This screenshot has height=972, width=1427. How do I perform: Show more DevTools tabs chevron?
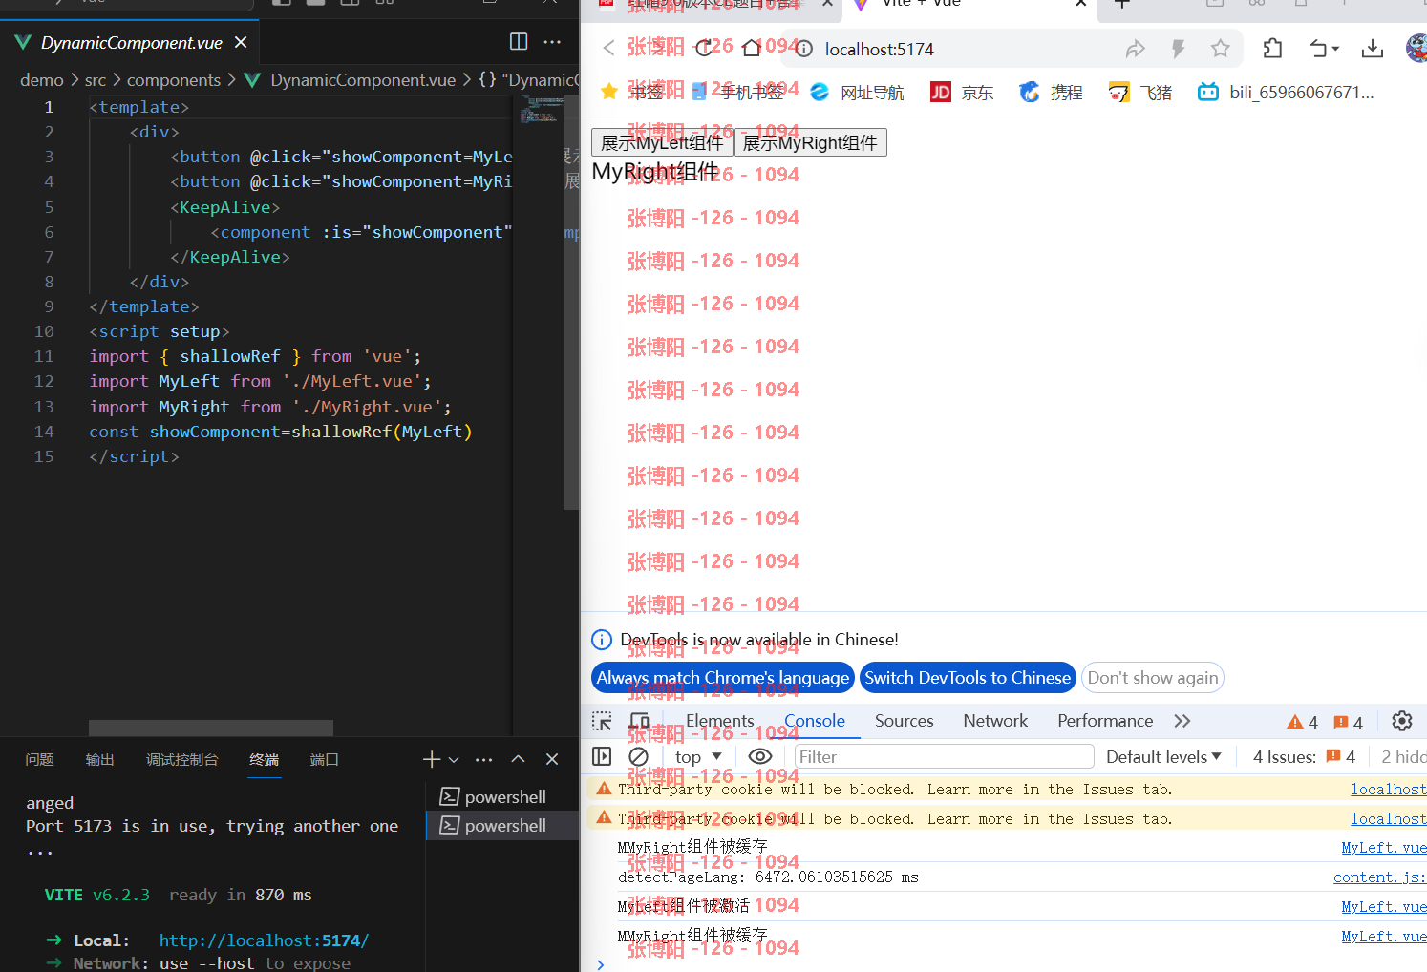(1182, 721)
